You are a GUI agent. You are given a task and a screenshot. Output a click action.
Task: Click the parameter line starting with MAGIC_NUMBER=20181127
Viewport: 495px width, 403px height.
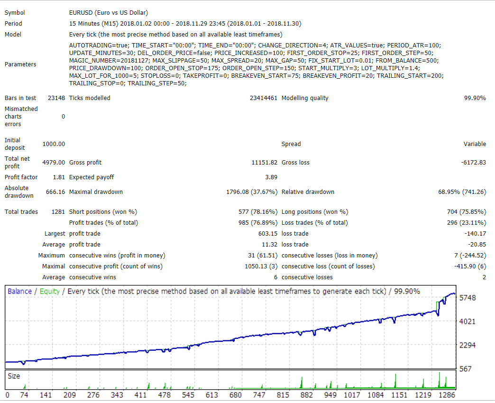coord(254,61)
